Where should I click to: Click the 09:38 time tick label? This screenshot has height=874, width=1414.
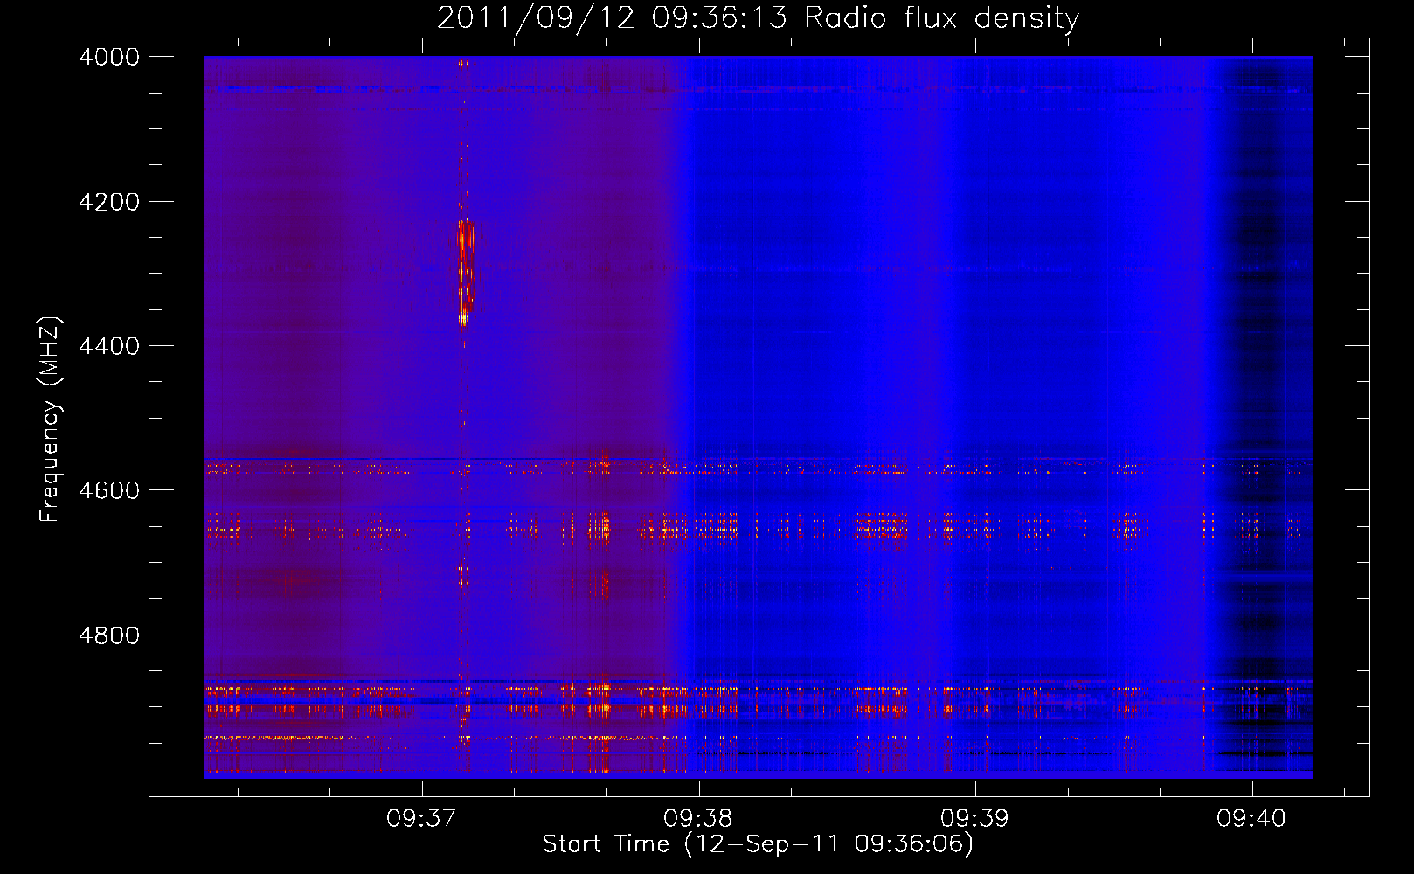click(x=698, y=819)
